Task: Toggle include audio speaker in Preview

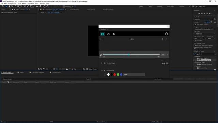Action: coord(208,22)
